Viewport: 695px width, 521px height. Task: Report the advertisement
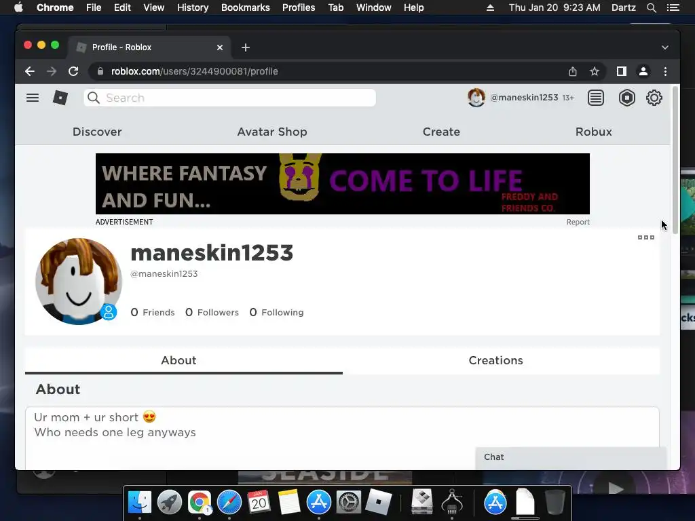pos(578,222)
